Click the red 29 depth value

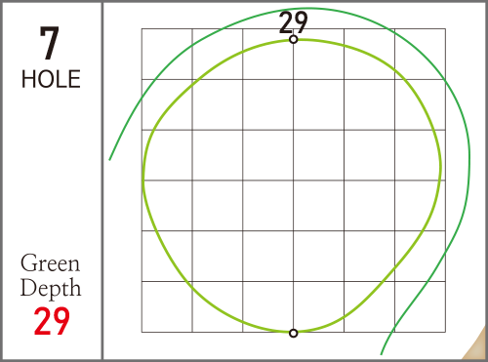click(52, 321)
